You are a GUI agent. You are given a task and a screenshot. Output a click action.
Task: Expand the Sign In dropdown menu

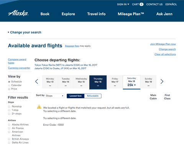coord(123,4)
